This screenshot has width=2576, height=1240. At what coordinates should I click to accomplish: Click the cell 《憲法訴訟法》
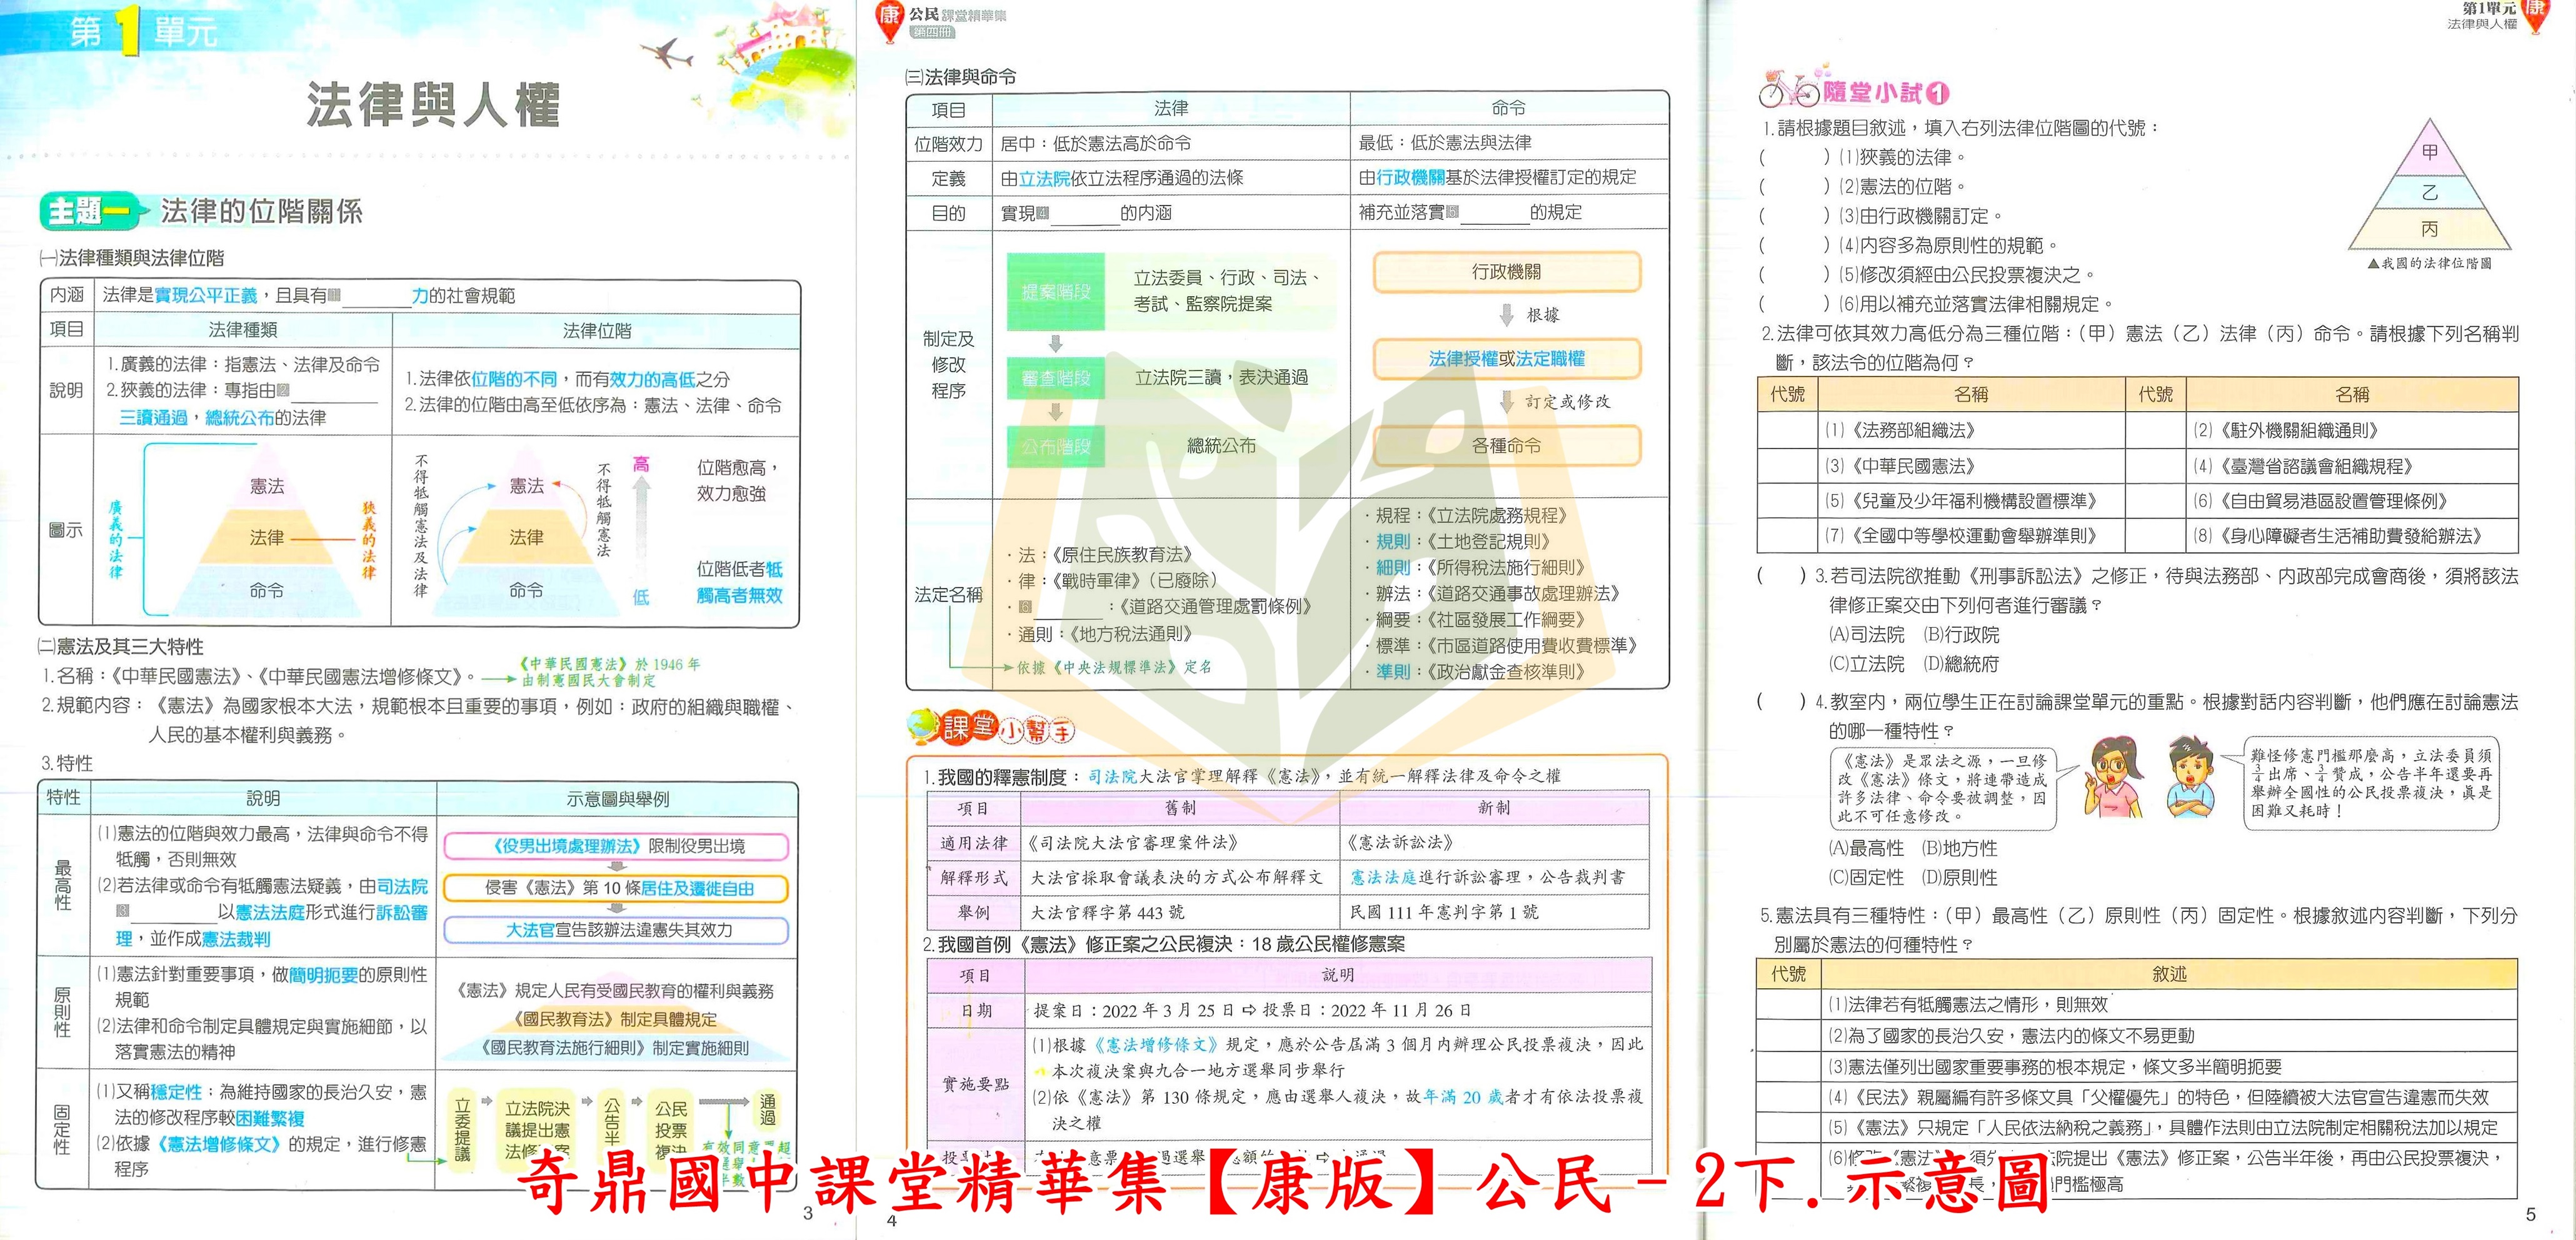1494,842
